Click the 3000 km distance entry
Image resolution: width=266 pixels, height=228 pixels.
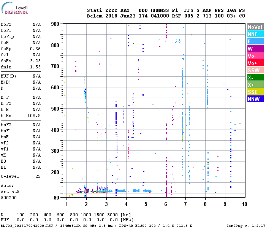coord(112,215)
